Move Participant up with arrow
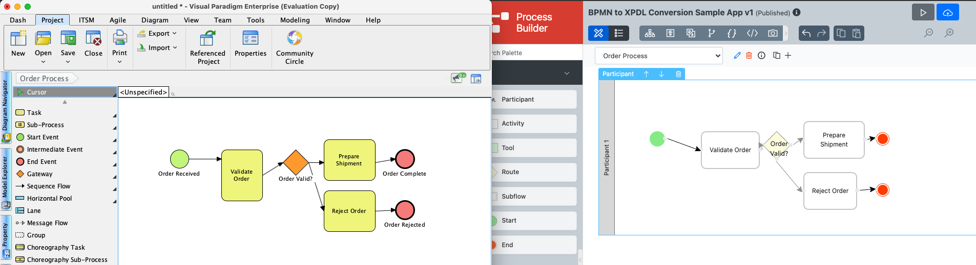This screenshot has height=265, width=976. pos(647,74)
